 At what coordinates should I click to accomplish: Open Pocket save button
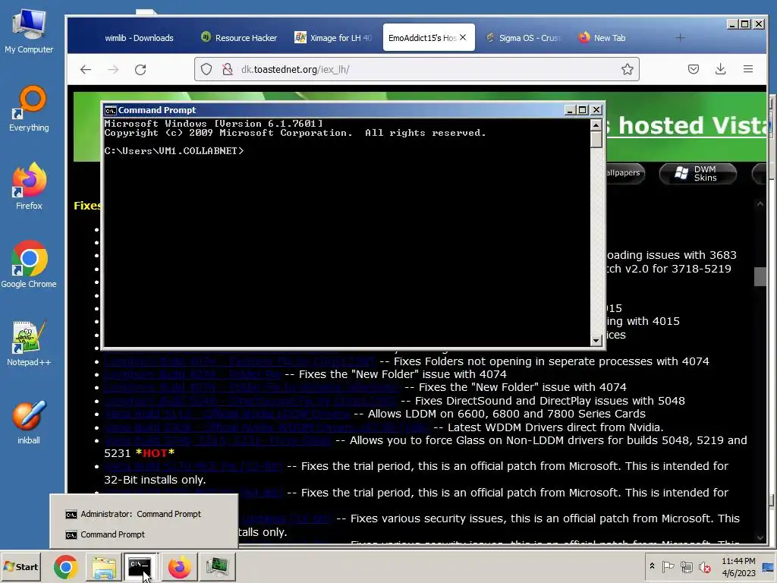(x=694, y=69)
